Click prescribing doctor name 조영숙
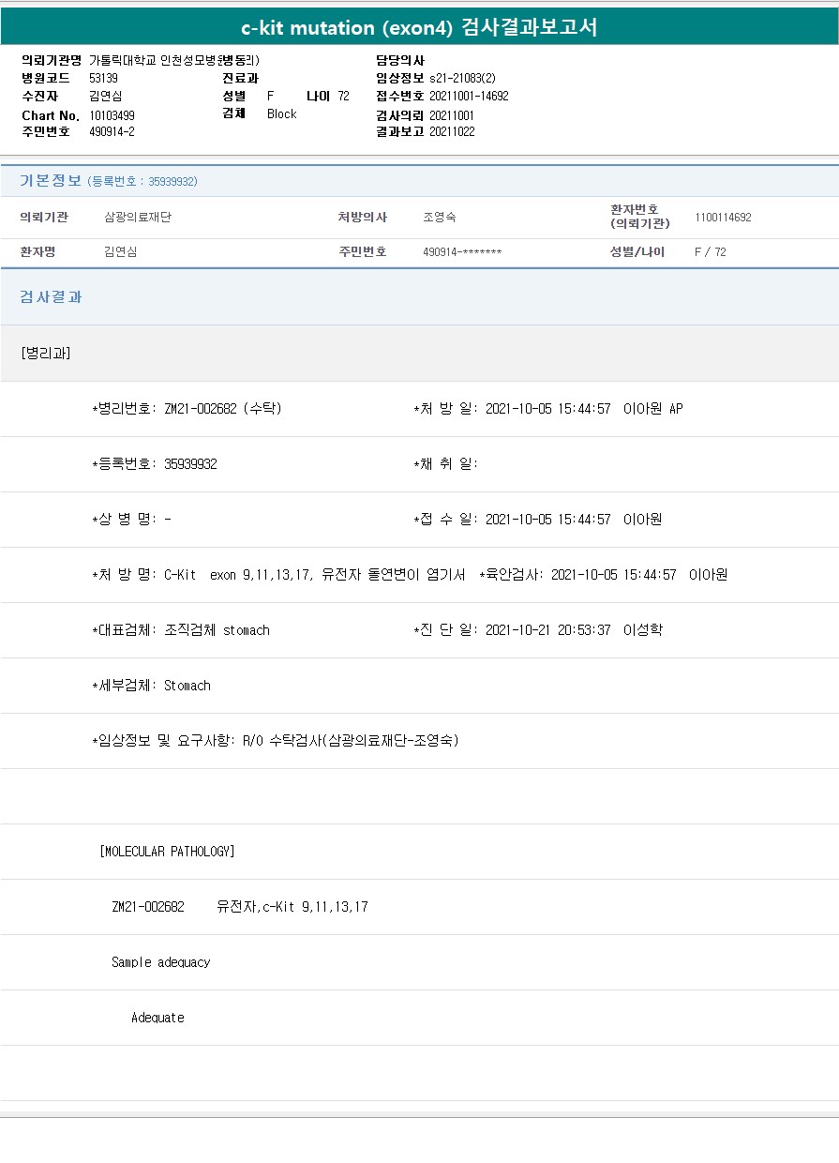The image size is (839, 1163). [x=440, y=218]
